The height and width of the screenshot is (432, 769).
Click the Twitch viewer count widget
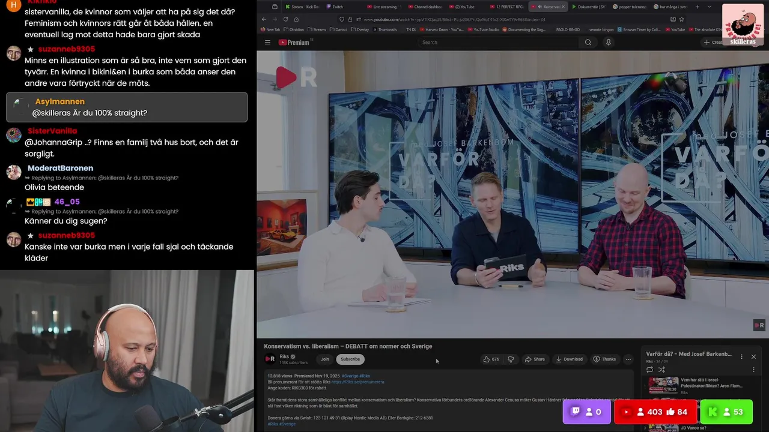coord(587,412)
